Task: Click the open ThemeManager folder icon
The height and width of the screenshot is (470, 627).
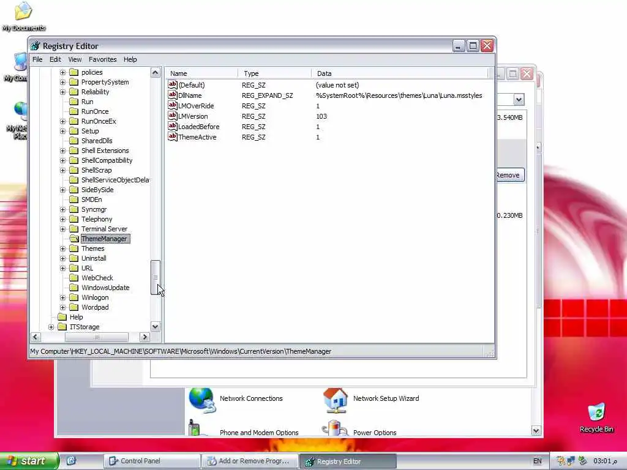Action: [74, 239]
